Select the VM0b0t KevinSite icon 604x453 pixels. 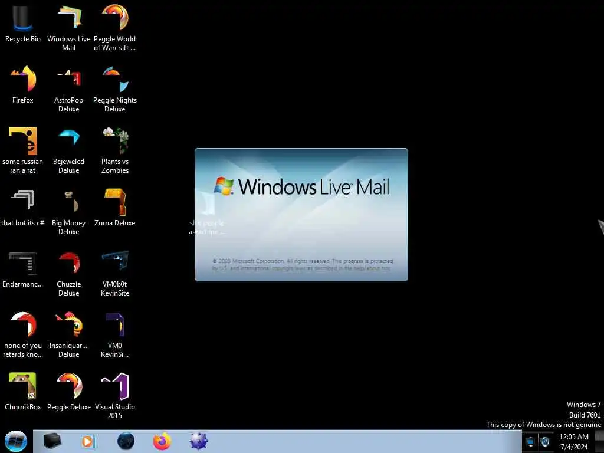point(115,274)
